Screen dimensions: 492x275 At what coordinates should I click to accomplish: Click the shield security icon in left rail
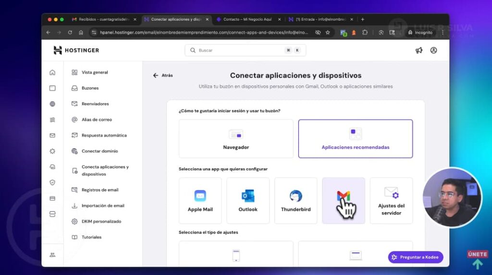click(x=52, y=182)
